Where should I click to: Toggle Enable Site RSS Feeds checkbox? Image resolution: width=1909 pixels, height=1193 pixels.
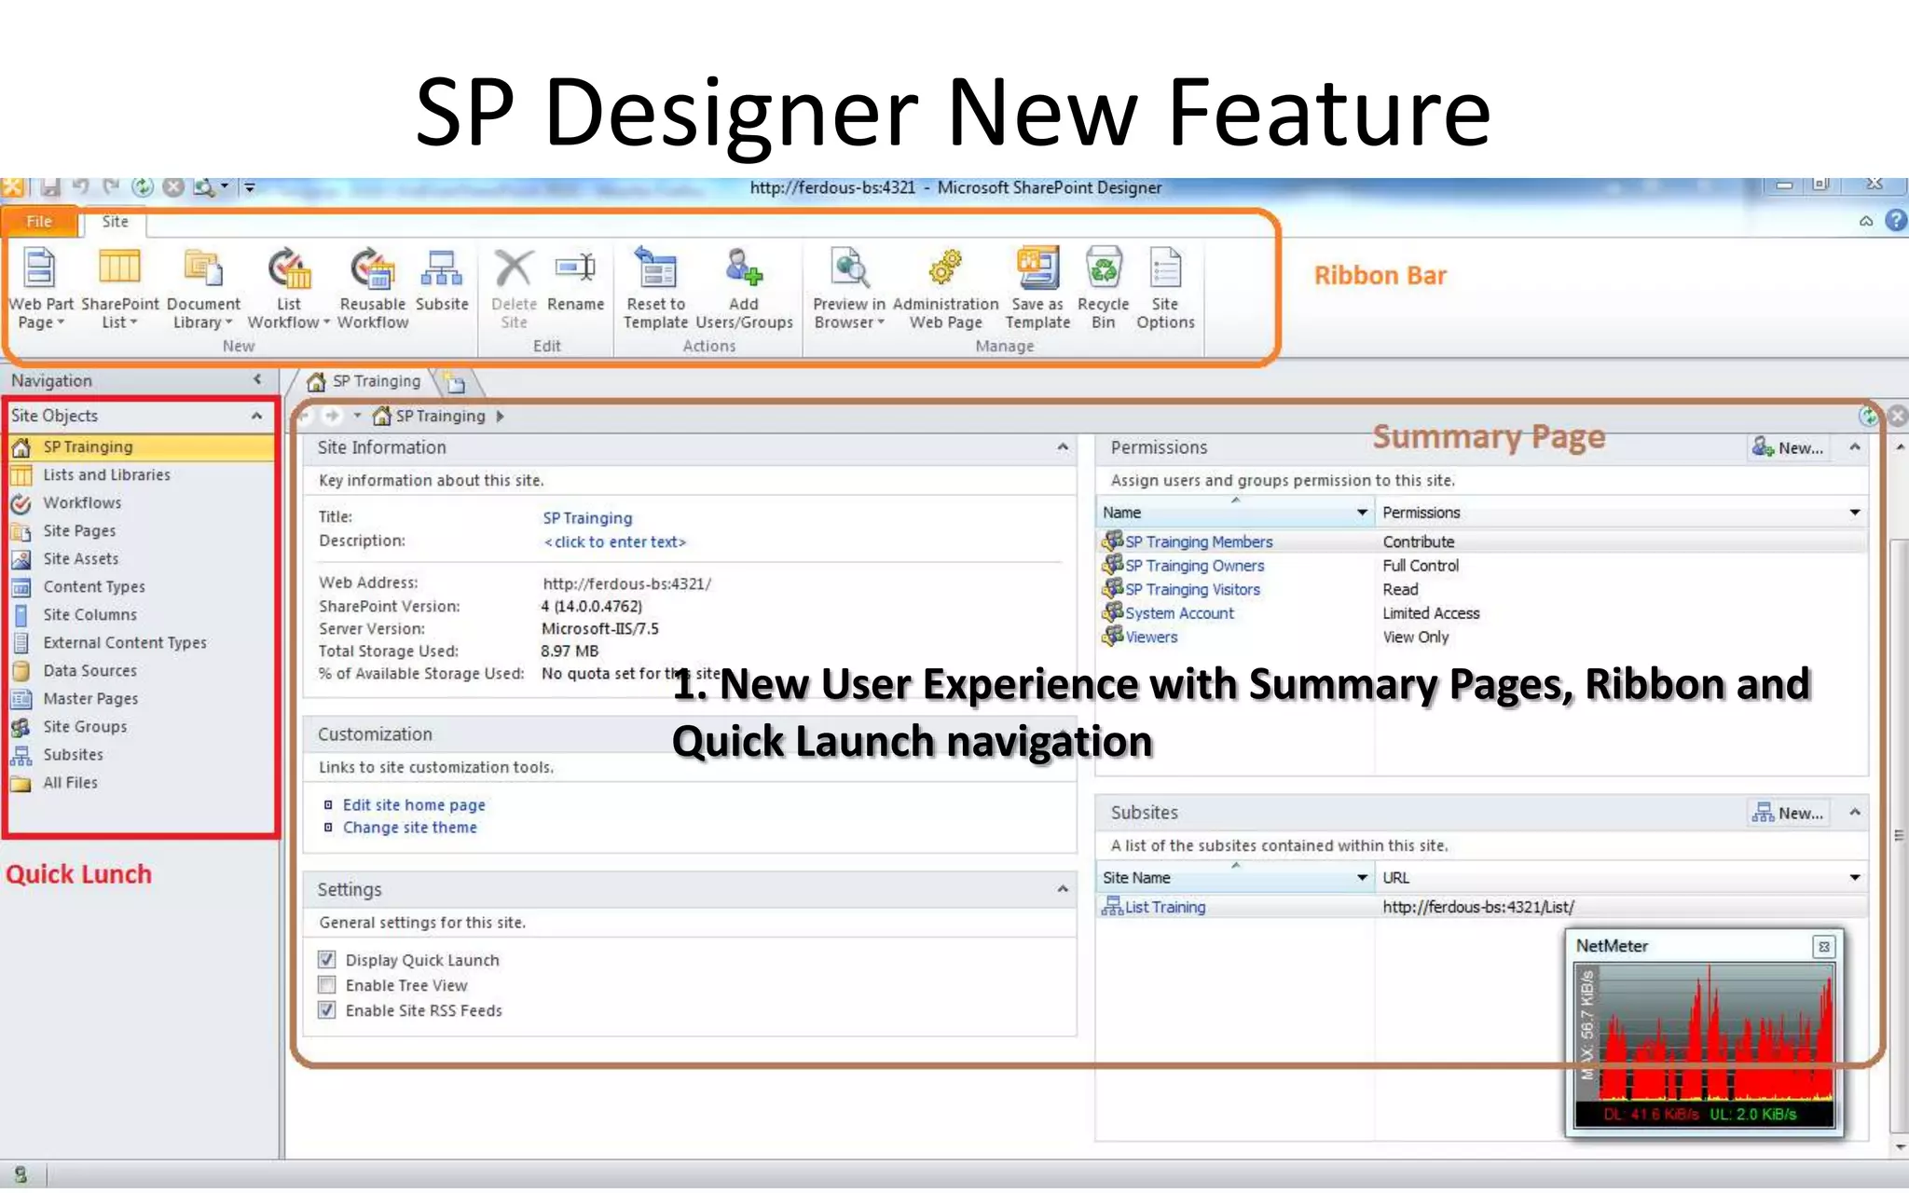[x=327, y=1009]
